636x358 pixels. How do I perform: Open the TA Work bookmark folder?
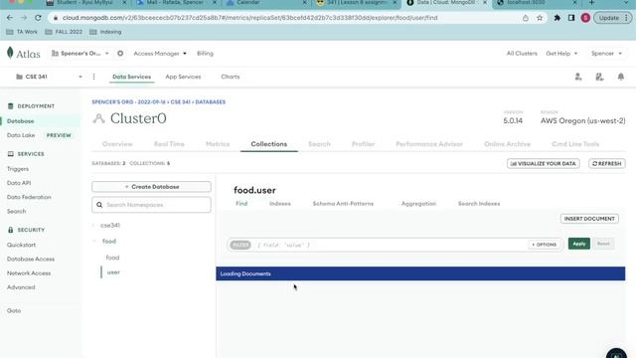[22, 32]
